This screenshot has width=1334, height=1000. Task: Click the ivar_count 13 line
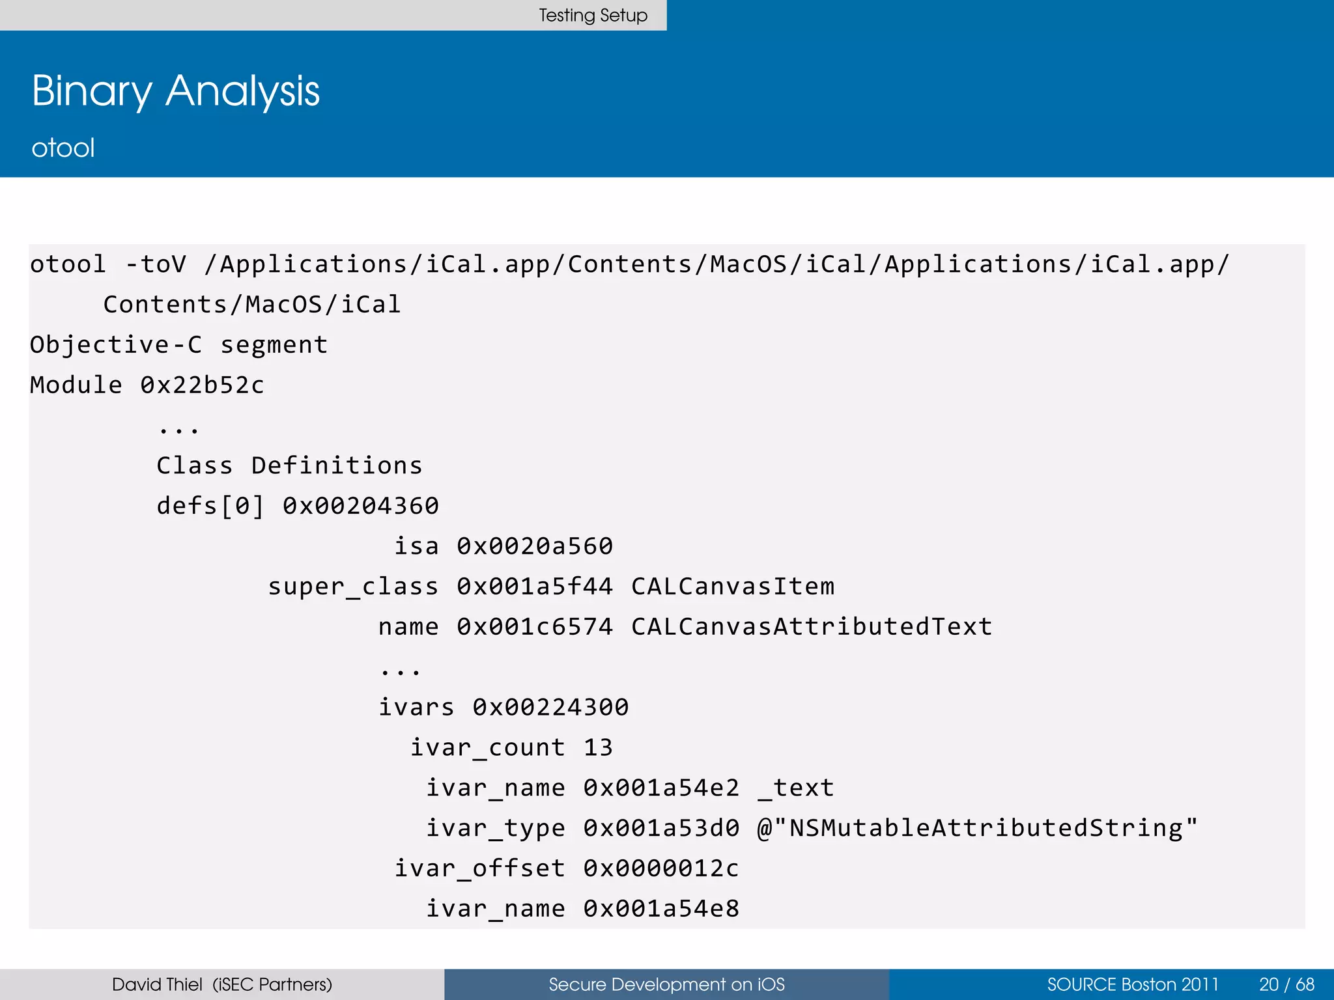pos(511,747)
